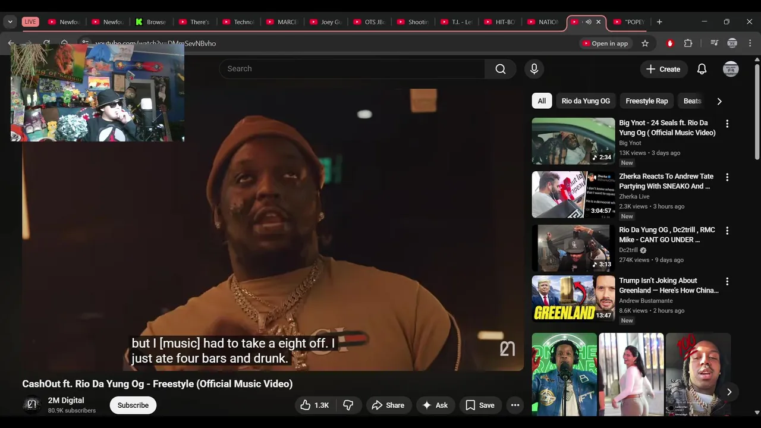Switch to the Joey Gu tab
The height and width of the screenshot is (428, 761).
click(x=325, y=22)
